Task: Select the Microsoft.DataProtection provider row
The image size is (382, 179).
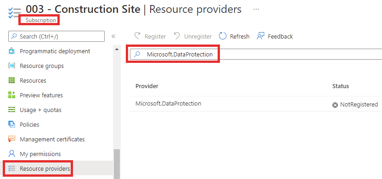Action: [256, 104]
